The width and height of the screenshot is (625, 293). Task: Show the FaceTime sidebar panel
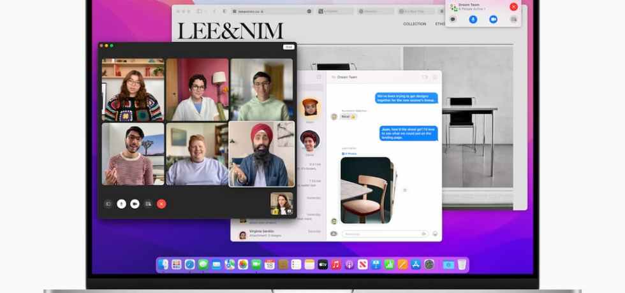pos(108,204)
